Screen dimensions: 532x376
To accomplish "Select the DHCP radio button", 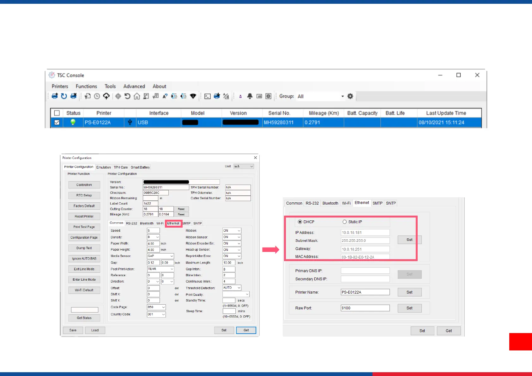I will [300, 222].
